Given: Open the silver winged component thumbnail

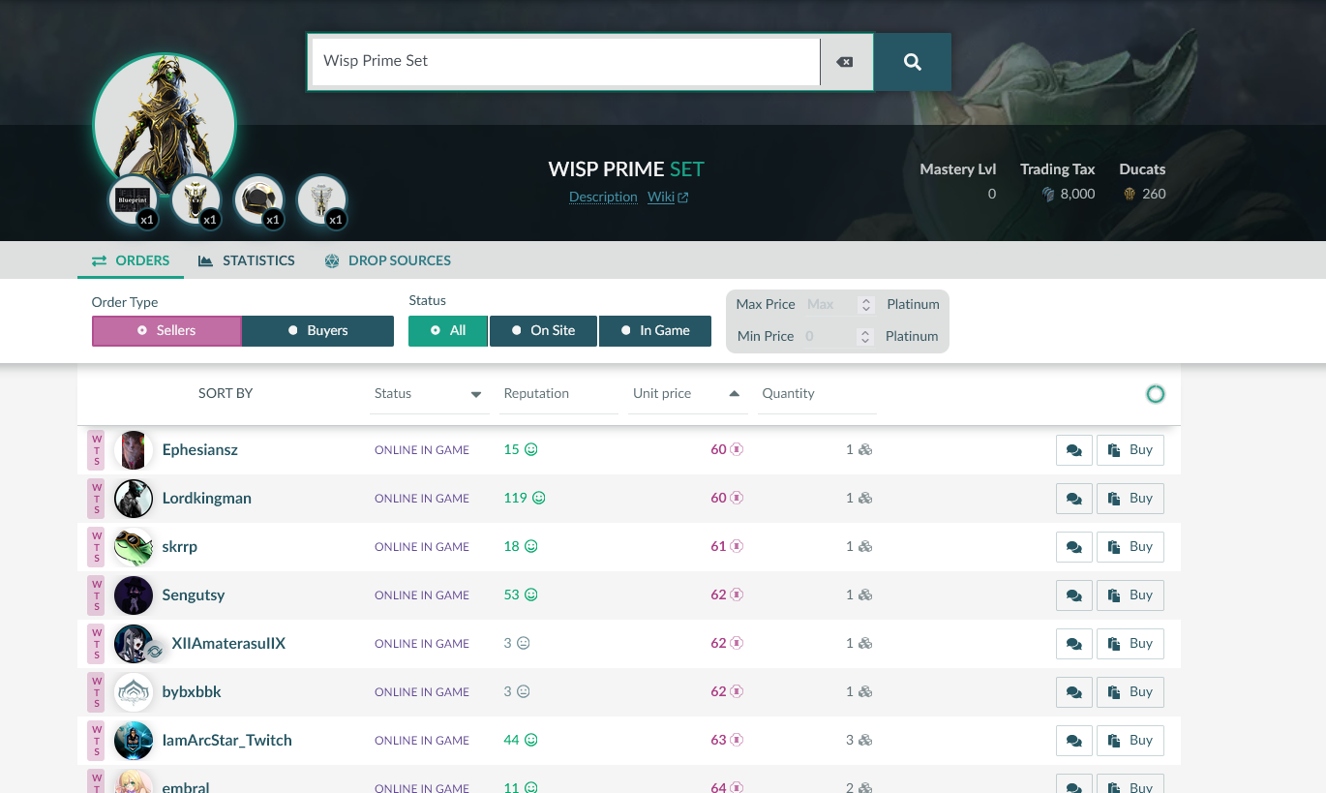Looking at the screenshot, I should (x=321, y=200).
